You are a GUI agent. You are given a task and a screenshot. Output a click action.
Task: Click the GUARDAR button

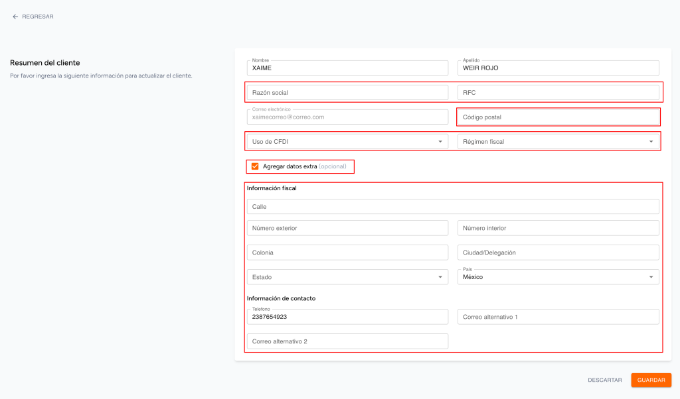(651, 380)
